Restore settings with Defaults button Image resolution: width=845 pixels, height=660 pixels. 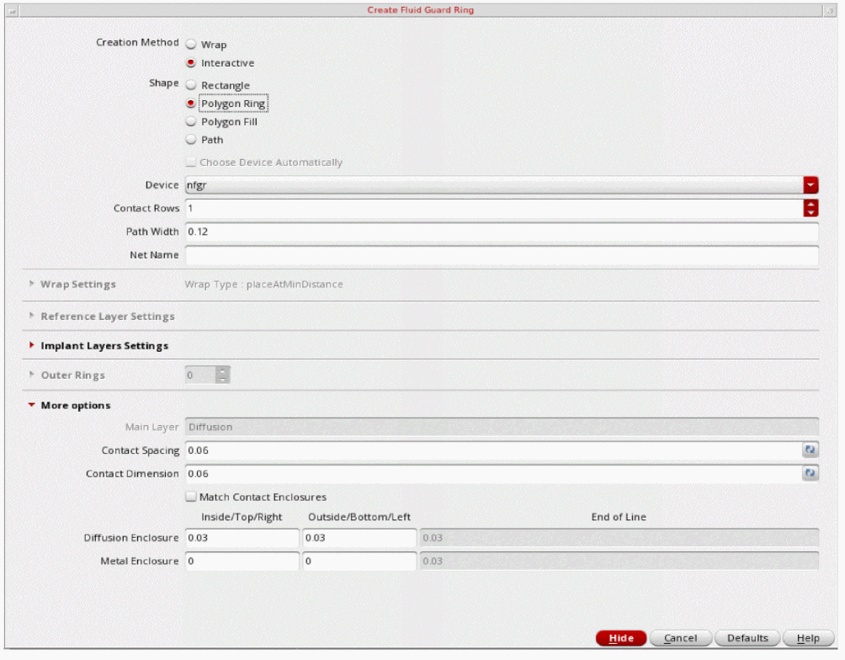747,638
